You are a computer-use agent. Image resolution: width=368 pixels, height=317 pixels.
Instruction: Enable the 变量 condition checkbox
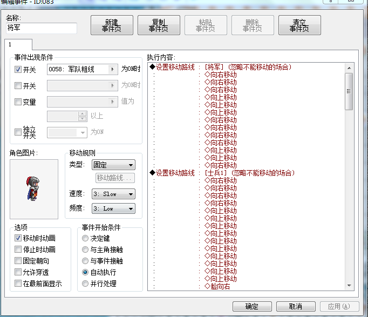point(18,102)
